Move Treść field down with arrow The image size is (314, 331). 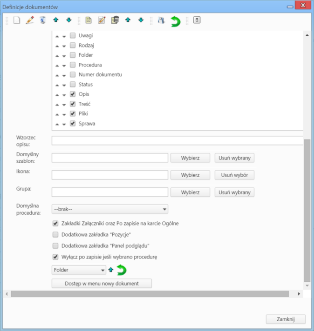[x=64, y=105]
